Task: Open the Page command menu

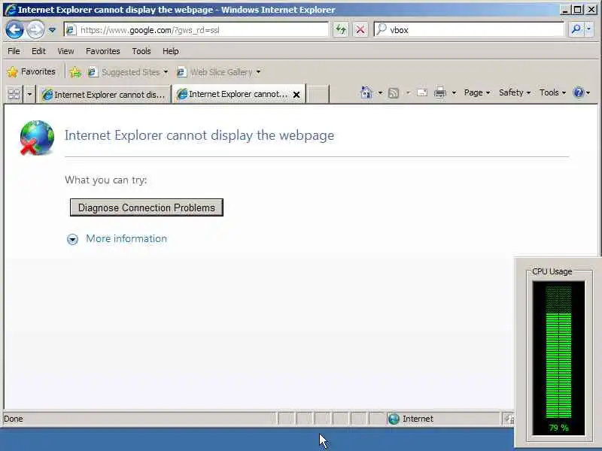Action: click(x=477, y=92)
